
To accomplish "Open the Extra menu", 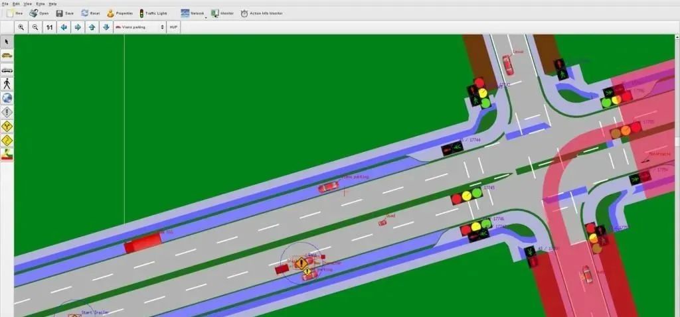I will click(x=41, y=3).
